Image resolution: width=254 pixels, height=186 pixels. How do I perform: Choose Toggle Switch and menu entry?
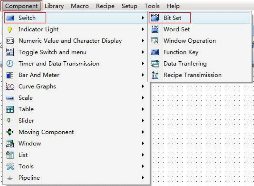pos(52,52)
